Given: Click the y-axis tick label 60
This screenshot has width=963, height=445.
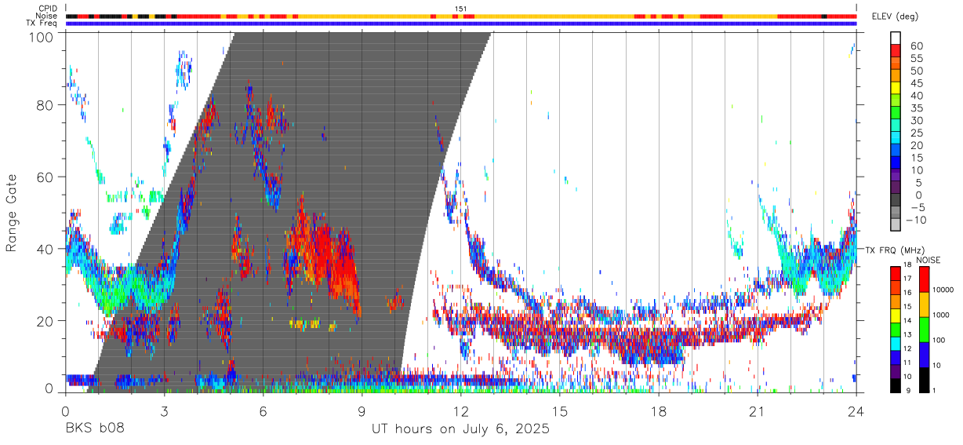Looking at the screenshot, I should point(46,177).
